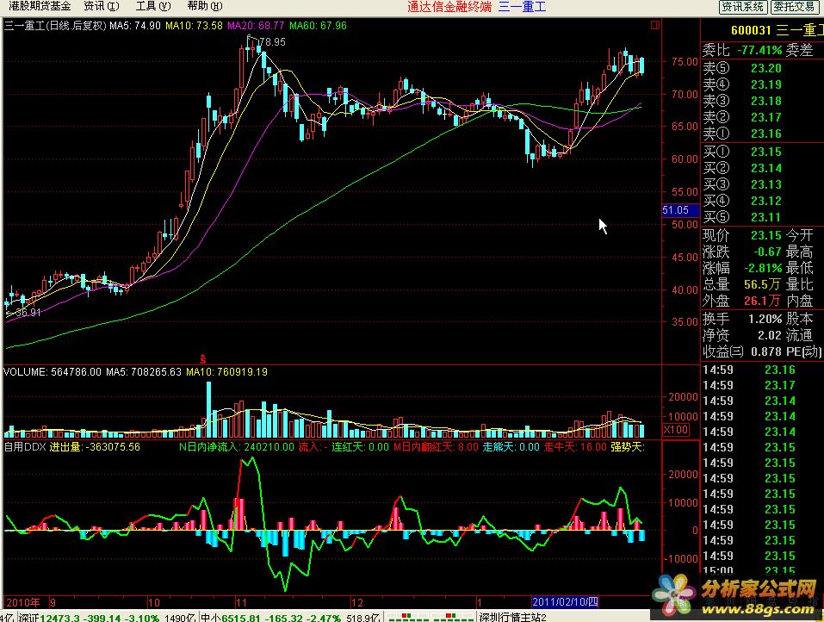
Task: Click the red S marker below the candlestick chart
Action: (203, 359)
